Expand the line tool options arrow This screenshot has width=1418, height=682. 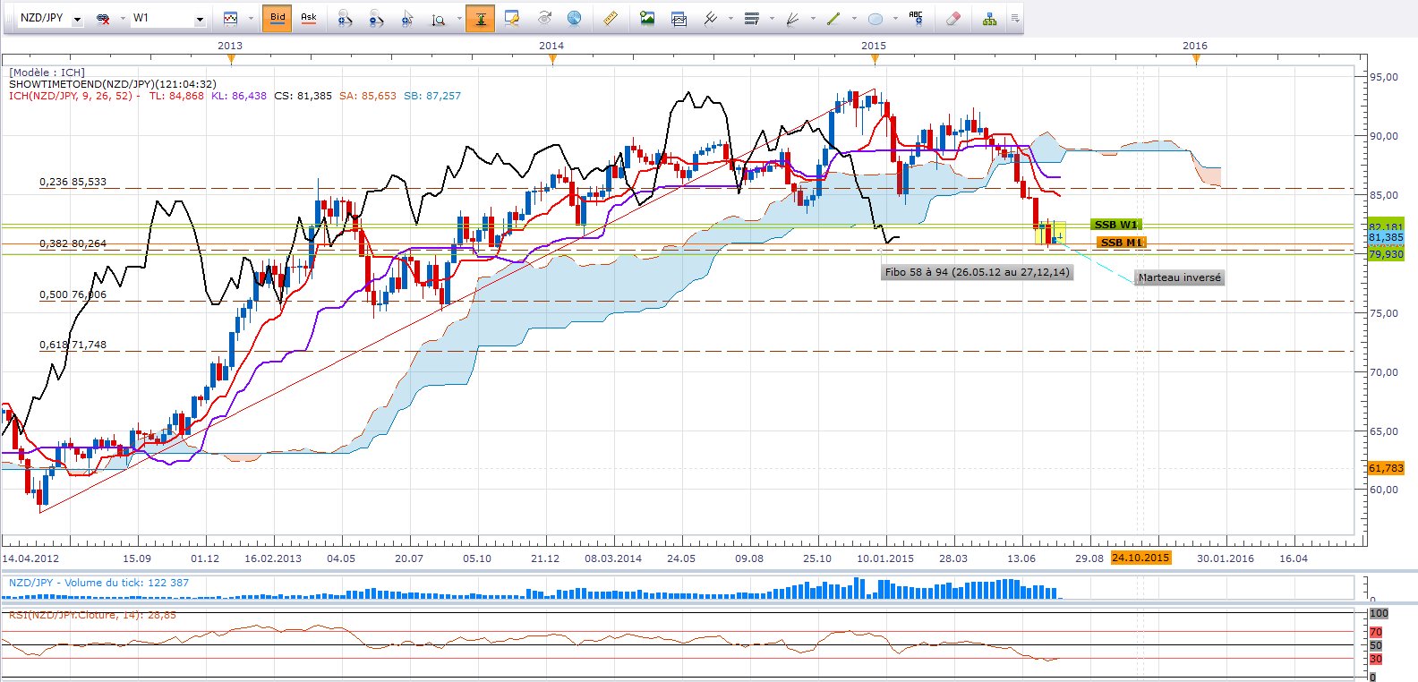[x=854, y=18]
